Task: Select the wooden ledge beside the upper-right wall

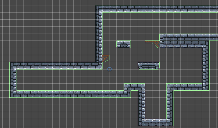Action: [154, 44]
